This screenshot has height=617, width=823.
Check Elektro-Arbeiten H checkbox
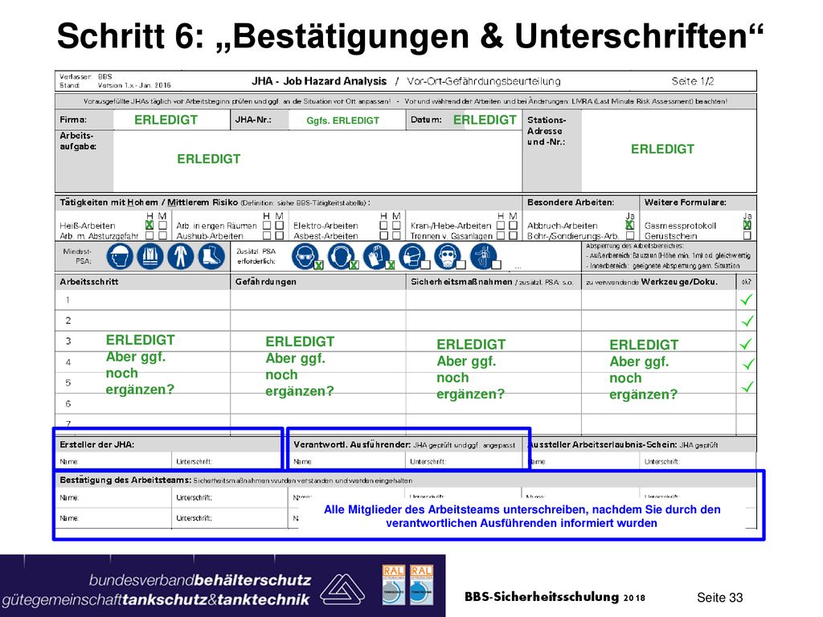pos(383,225)
